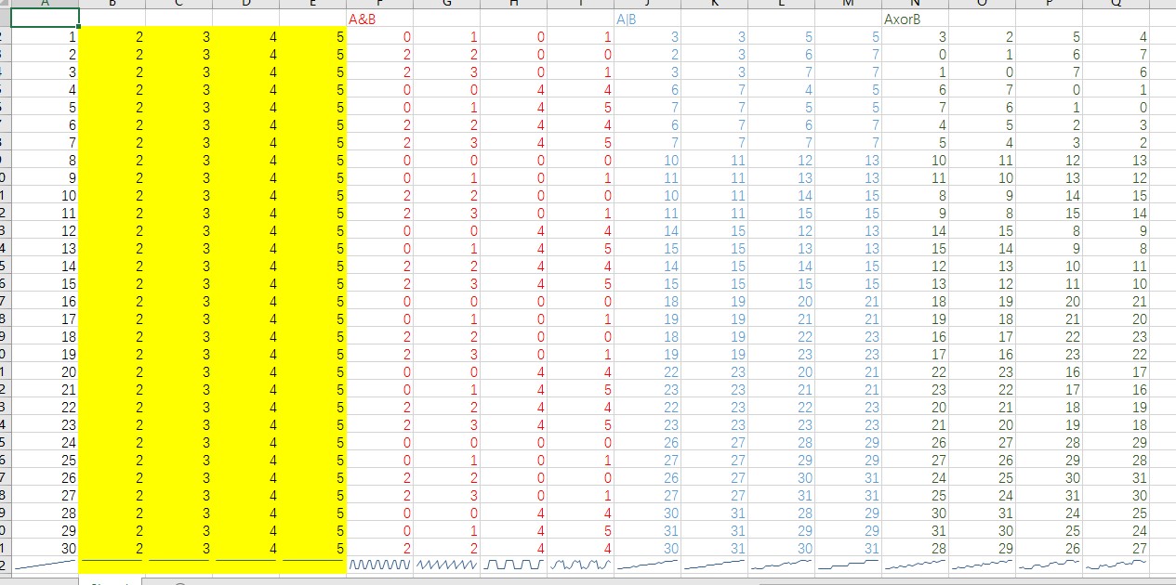The width and height of the screenshot is (1176, 585).
Task: Select the rising line sparkline in column A
Action: 45,564
